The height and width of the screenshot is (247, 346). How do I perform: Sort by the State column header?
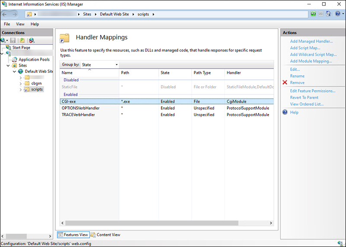pos(175,72)
